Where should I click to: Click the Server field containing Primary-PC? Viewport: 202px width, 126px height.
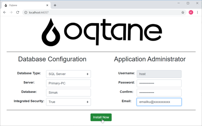[68, 83]
